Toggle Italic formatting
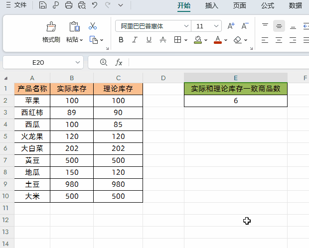Image resolution: width=309 pixels, height=248 pixels. pyautogui.click(x=135, y=40)
